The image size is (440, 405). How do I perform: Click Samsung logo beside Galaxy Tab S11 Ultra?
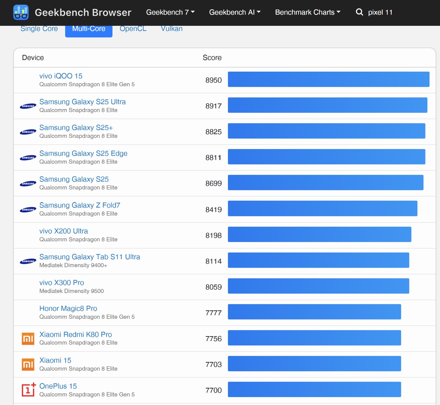coord(28,261)
